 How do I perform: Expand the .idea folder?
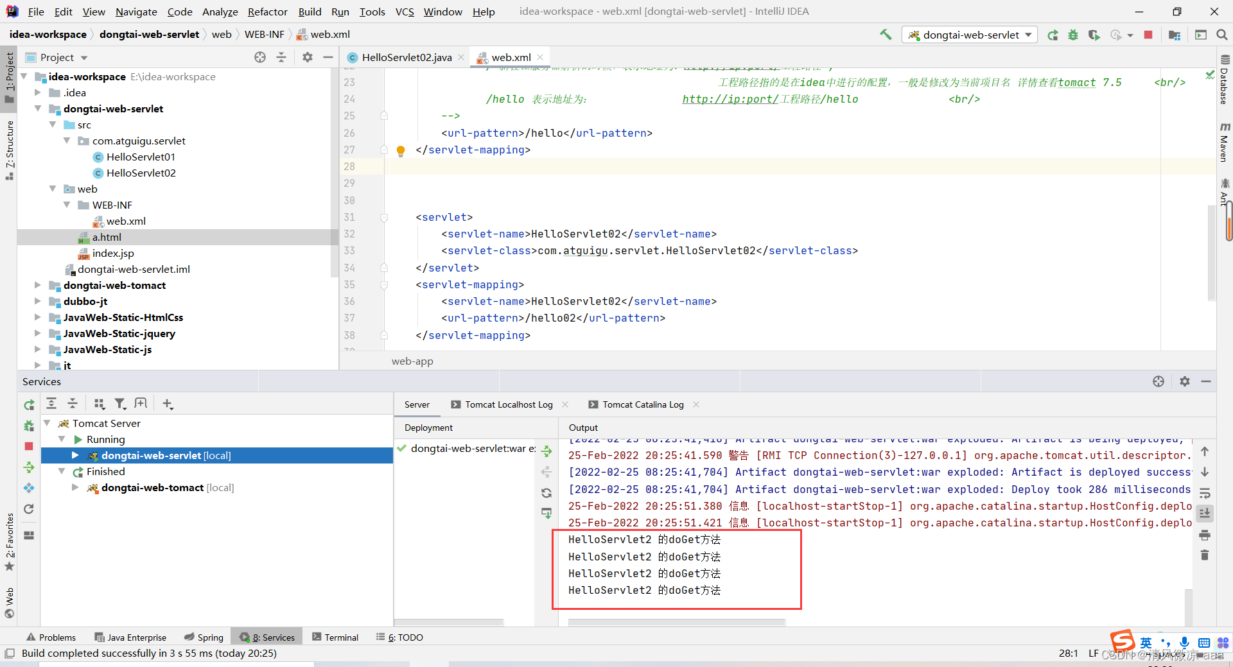click(x=38, y=92)
